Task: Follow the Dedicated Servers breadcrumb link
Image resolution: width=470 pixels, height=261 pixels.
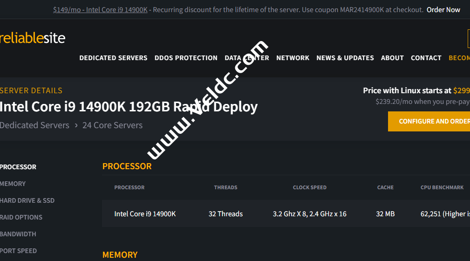Action: tap(34, 125)
